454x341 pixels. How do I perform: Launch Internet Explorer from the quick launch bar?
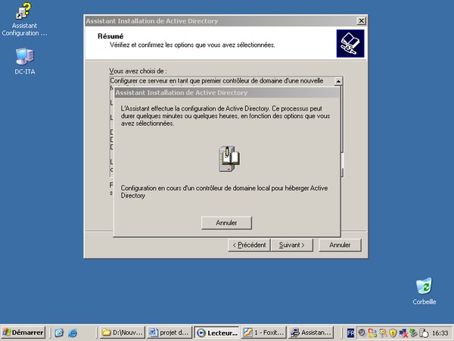[73, 333]
